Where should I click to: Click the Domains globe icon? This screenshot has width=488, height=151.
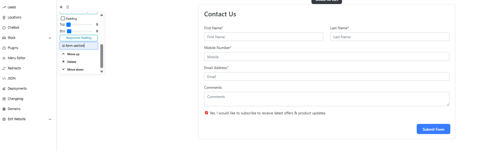4,109
